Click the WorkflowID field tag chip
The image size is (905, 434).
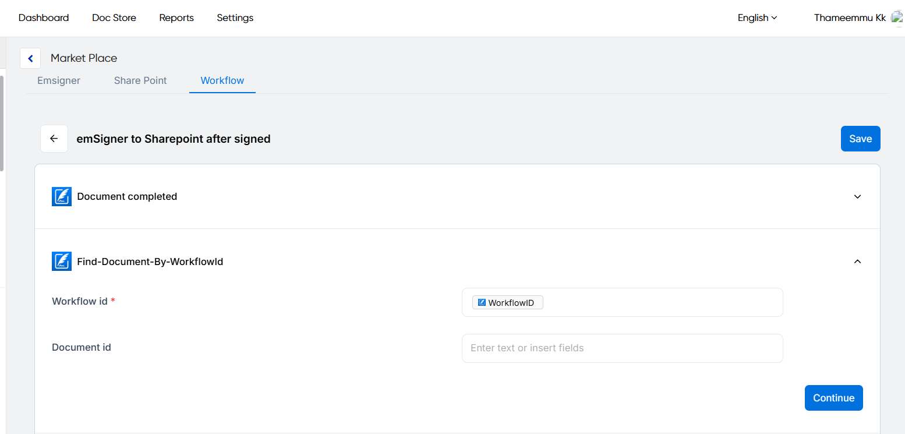(x=507, y=303)
